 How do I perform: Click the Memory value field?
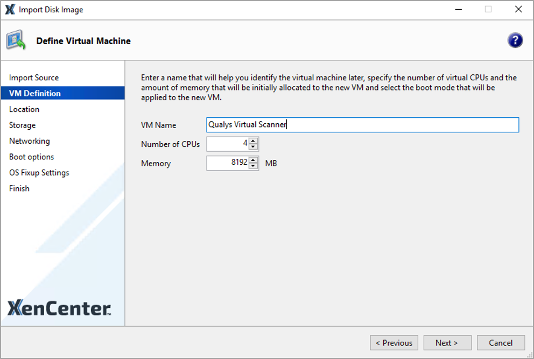point(228,163)
